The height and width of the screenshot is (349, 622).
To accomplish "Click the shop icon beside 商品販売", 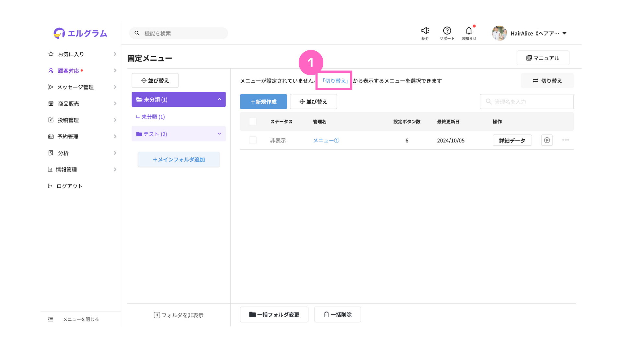I will click(x=51, y=103).
